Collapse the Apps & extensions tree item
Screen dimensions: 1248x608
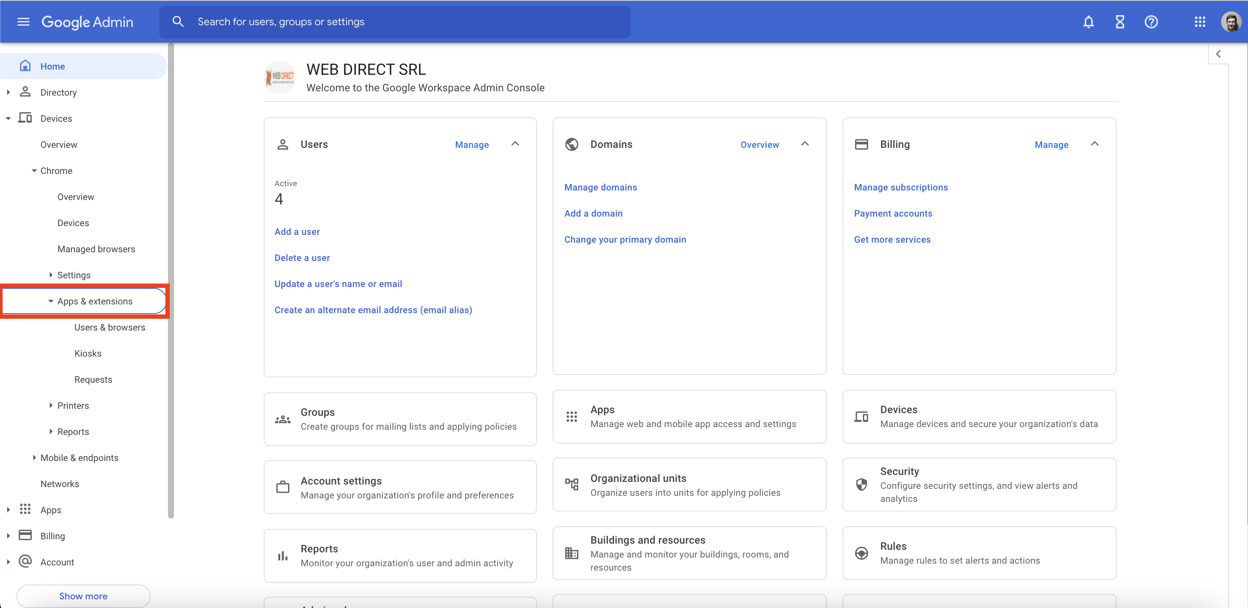50,301
